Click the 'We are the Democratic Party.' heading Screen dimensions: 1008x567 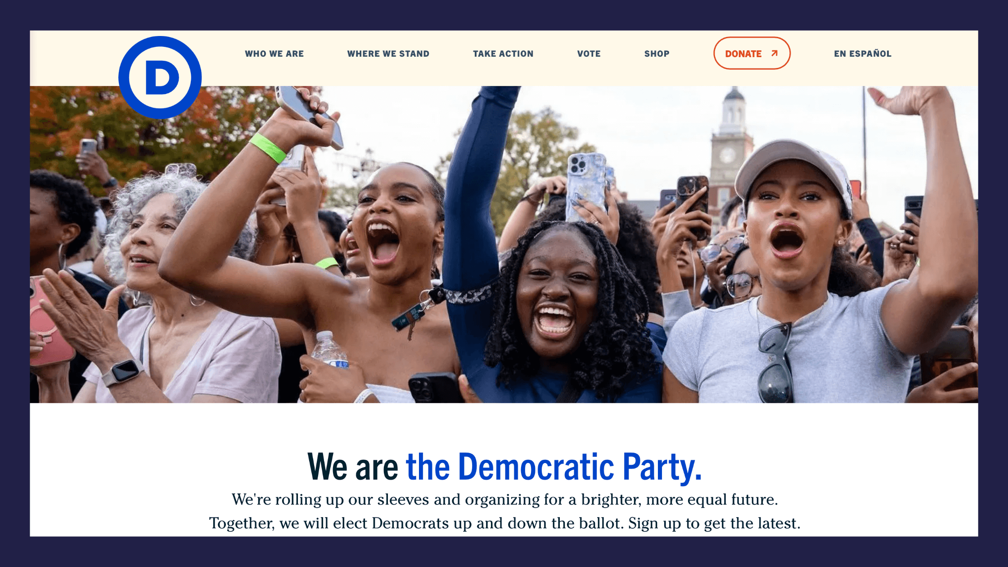tap(504, 467)
